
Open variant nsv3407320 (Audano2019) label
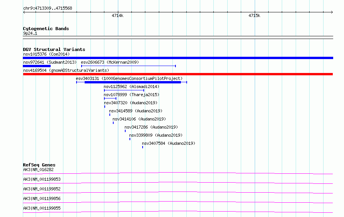[131, 103]
